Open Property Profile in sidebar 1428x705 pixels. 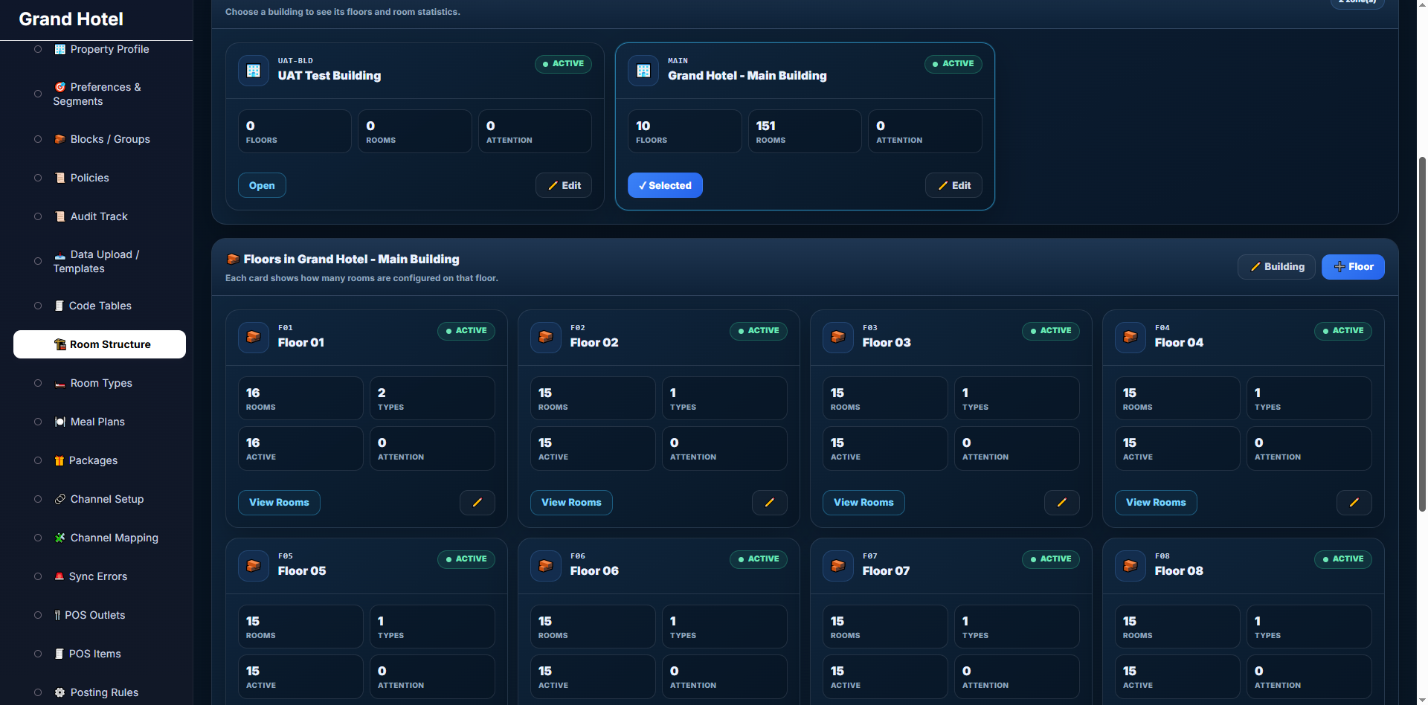tap(100, 49)
